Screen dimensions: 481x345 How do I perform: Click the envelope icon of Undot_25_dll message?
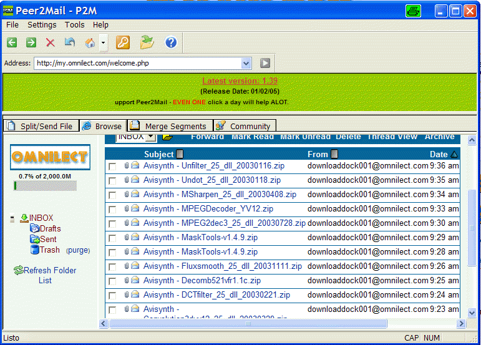point(135,180)
